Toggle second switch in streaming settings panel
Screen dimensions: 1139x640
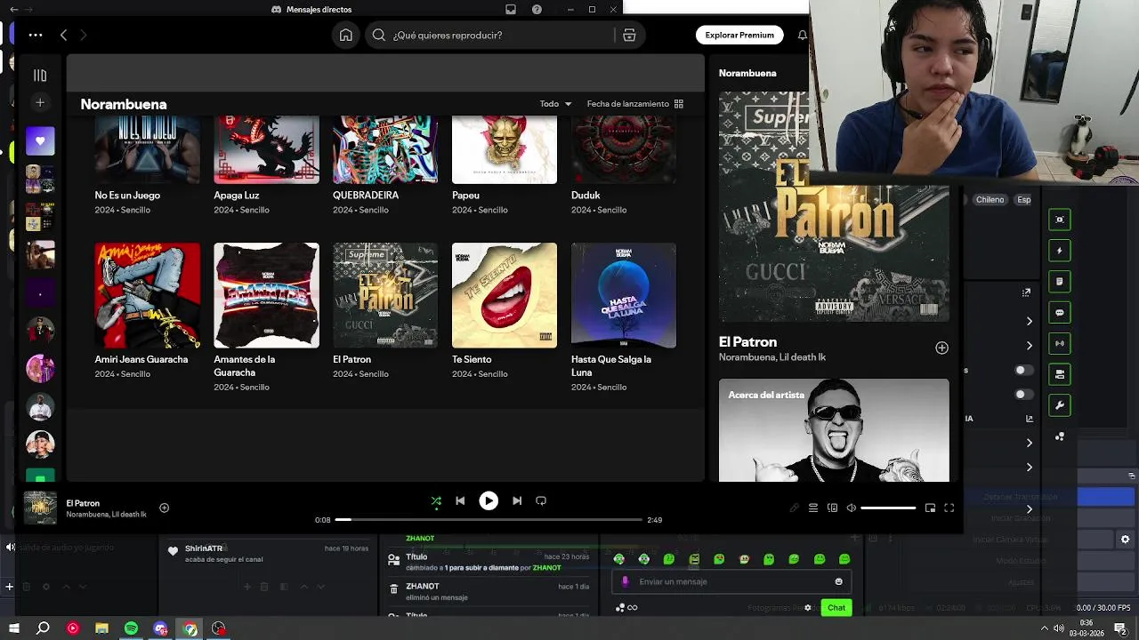click(1024, 394)
